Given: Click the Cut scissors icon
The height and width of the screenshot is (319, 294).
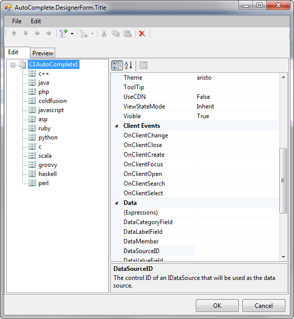Looking at the screenshot, I should pos(104,33).
